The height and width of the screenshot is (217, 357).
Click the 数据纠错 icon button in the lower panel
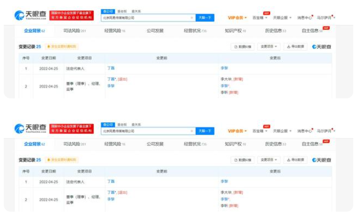(x=242, y=160)
